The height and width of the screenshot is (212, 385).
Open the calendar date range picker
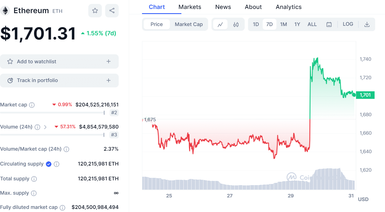[329, 24]
